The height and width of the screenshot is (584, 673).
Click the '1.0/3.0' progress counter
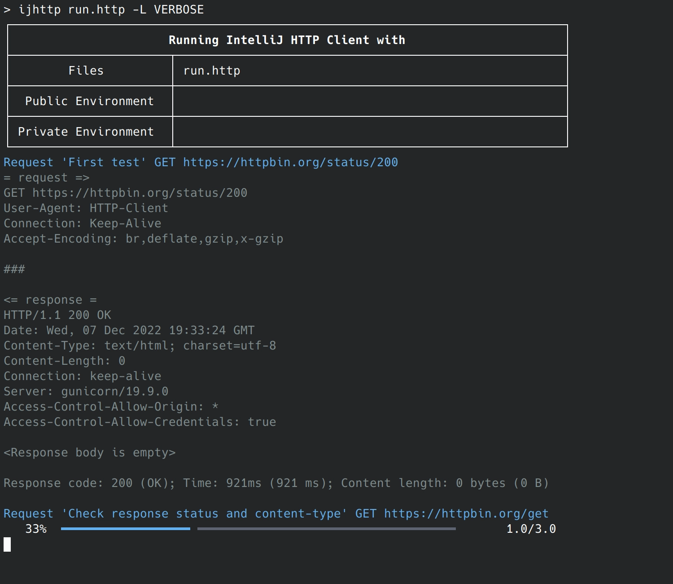click(x=531, y=529)
